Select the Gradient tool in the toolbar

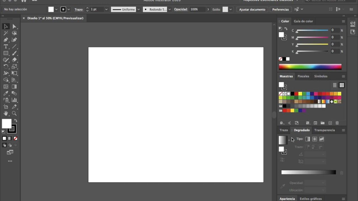click(14, 87)
